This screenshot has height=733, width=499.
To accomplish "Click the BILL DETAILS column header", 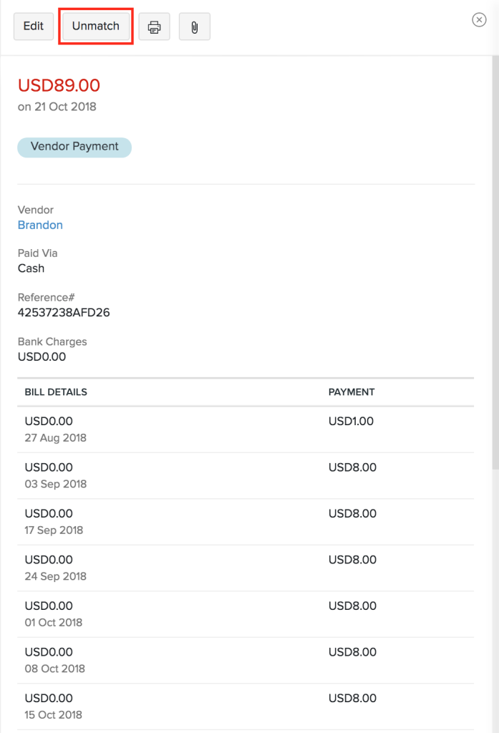I will click(x=56, y=392).
